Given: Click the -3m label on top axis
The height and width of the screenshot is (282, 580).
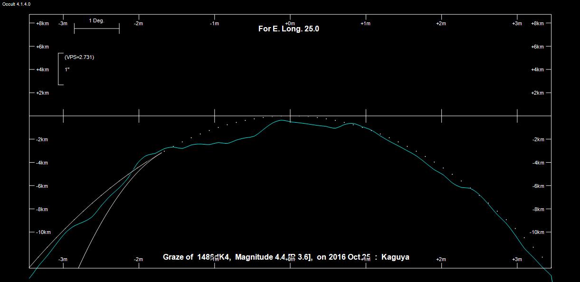Looking at the screenshot, I should click(x=63, y=23).
